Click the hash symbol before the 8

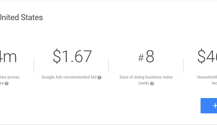[141, 58]
